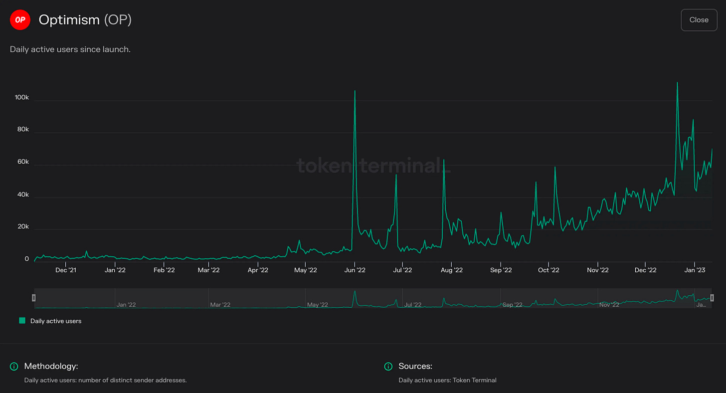Click the Jul '22 label in navigator strip
This screenshot has width=726, height=393.
[x=413, y=304]
